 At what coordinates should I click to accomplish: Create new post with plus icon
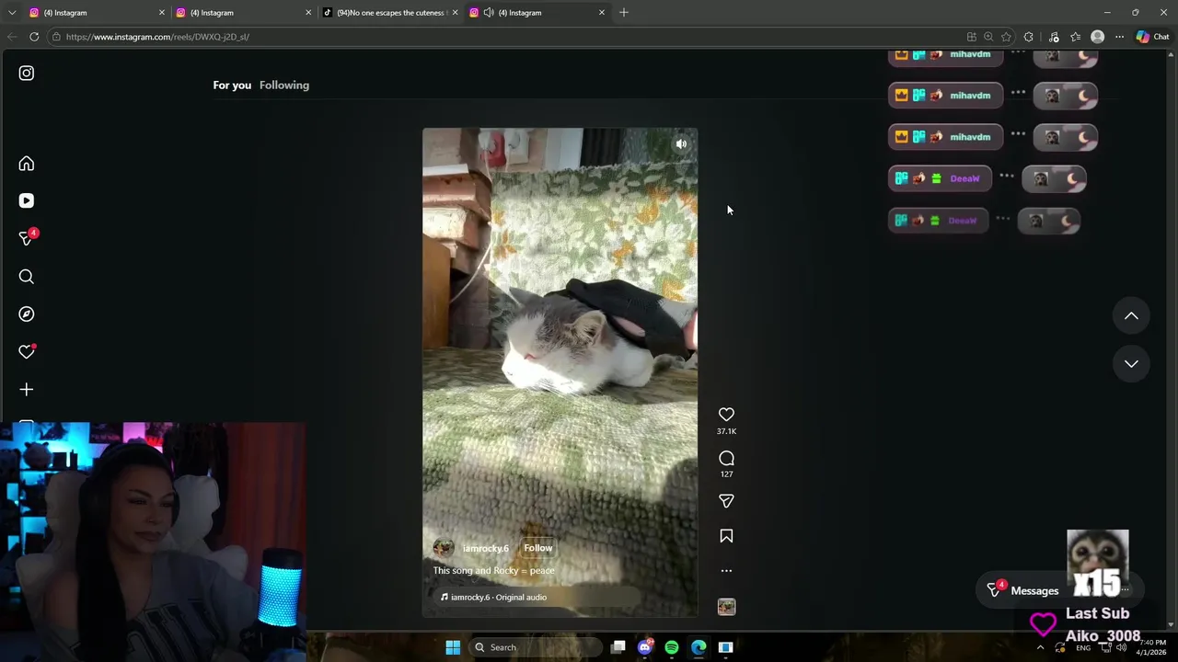(27, 390)
